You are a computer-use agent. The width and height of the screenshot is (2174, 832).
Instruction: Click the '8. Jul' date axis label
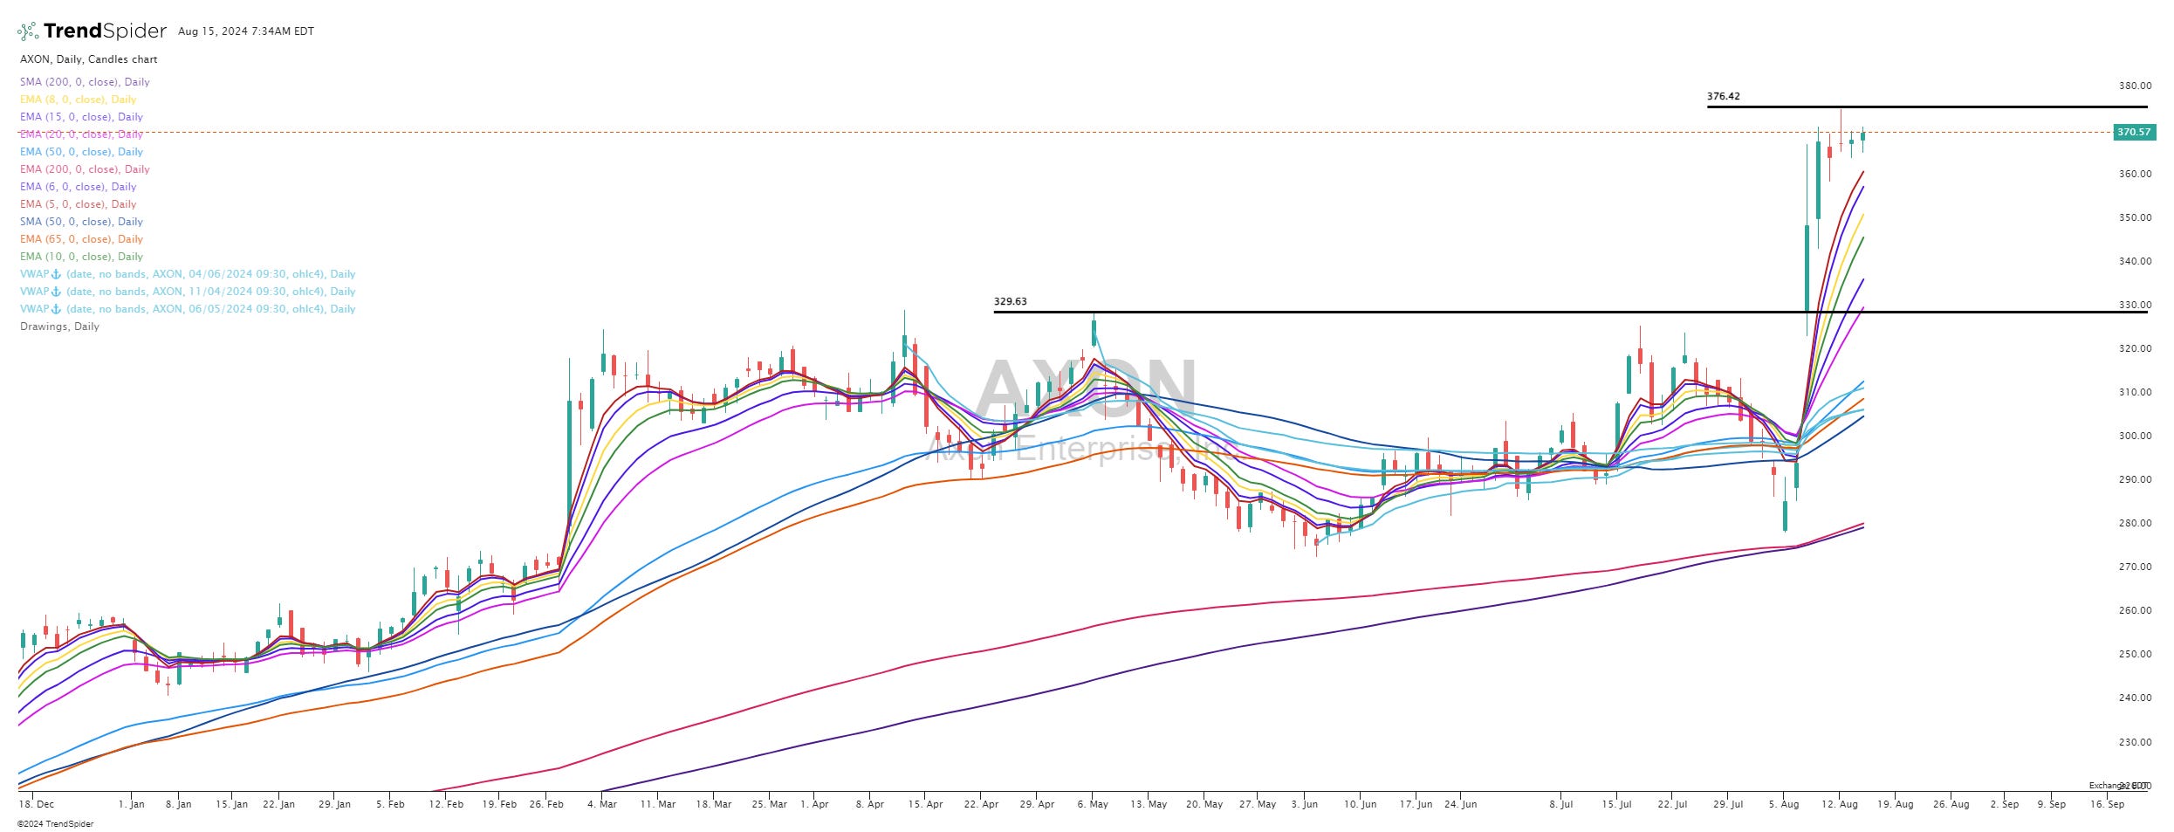[x=1561, y=804]
